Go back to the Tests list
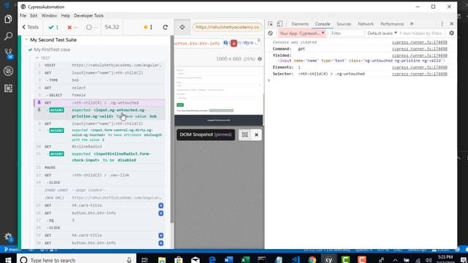The width and height of the screenshot is (468, 263). pyautogui.click(x=30, y=27)
